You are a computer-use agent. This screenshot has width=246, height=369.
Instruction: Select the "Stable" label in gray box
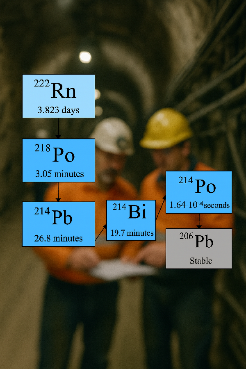point(201,260)
